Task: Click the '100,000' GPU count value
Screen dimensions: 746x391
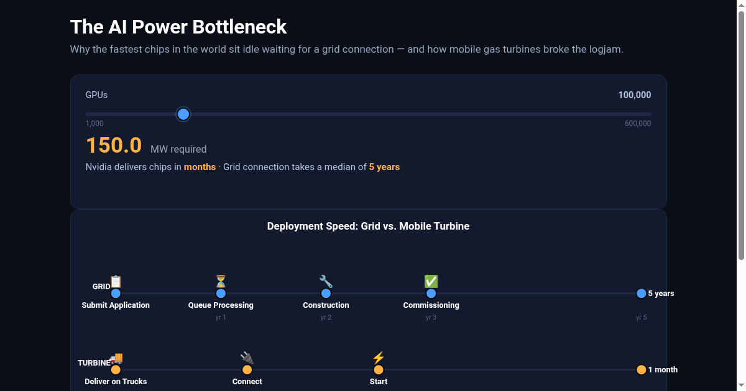Action: (x=635, y=95)
